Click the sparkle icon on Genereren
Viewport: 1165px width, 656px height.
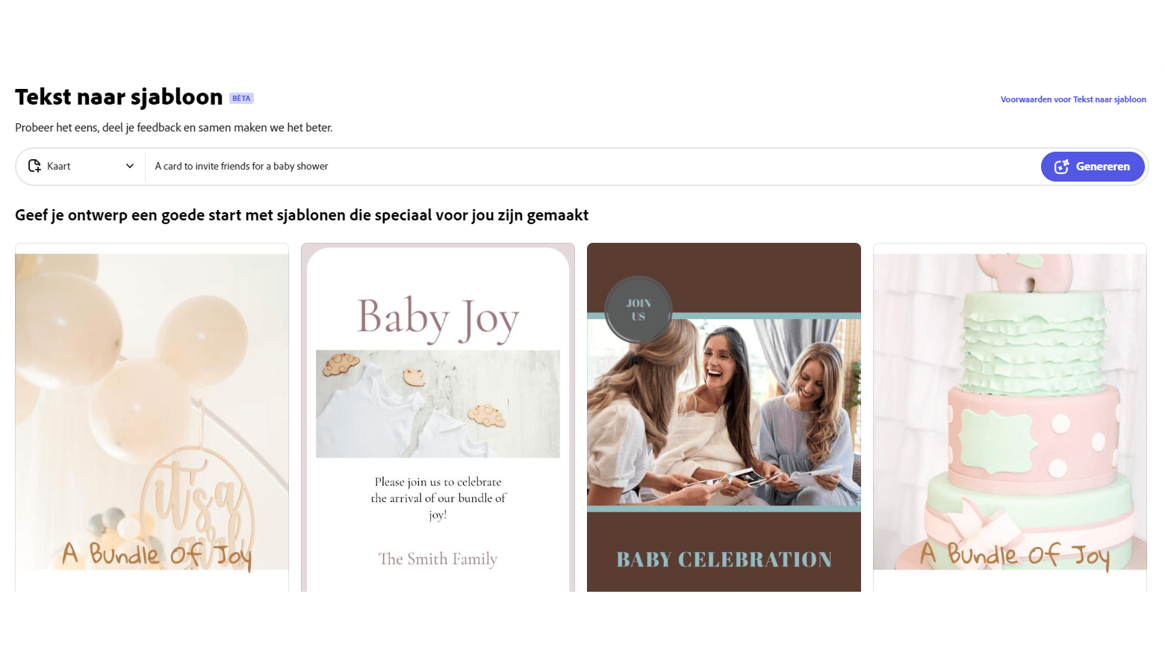tap(1061, 167)
